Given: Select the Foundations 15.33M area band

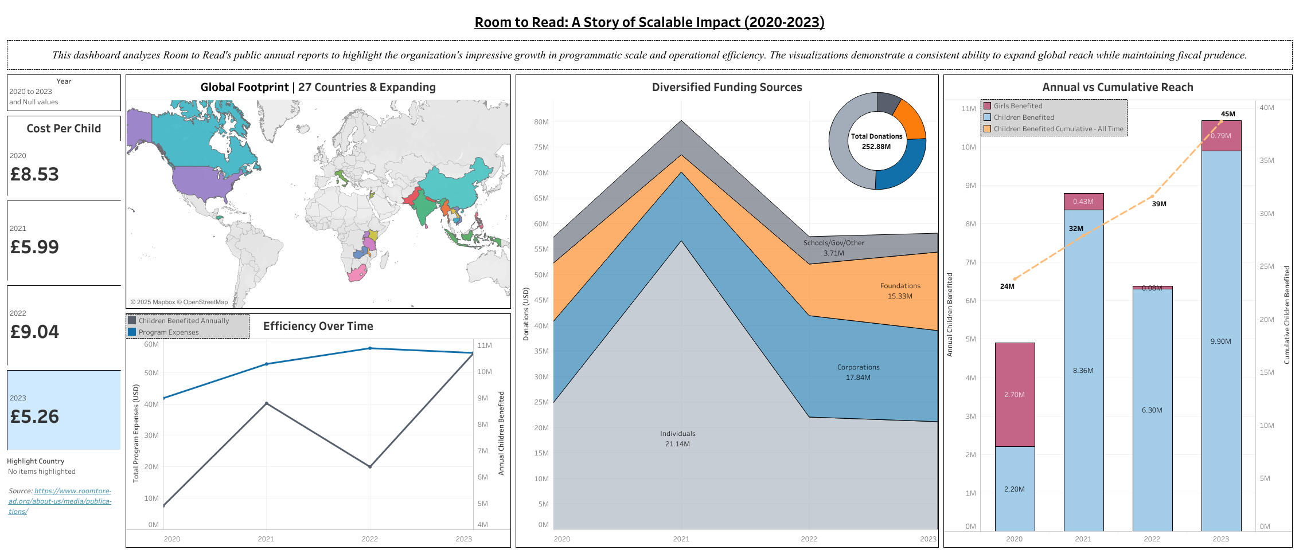Looking at the screenshot, I should (x=900, y=291).
